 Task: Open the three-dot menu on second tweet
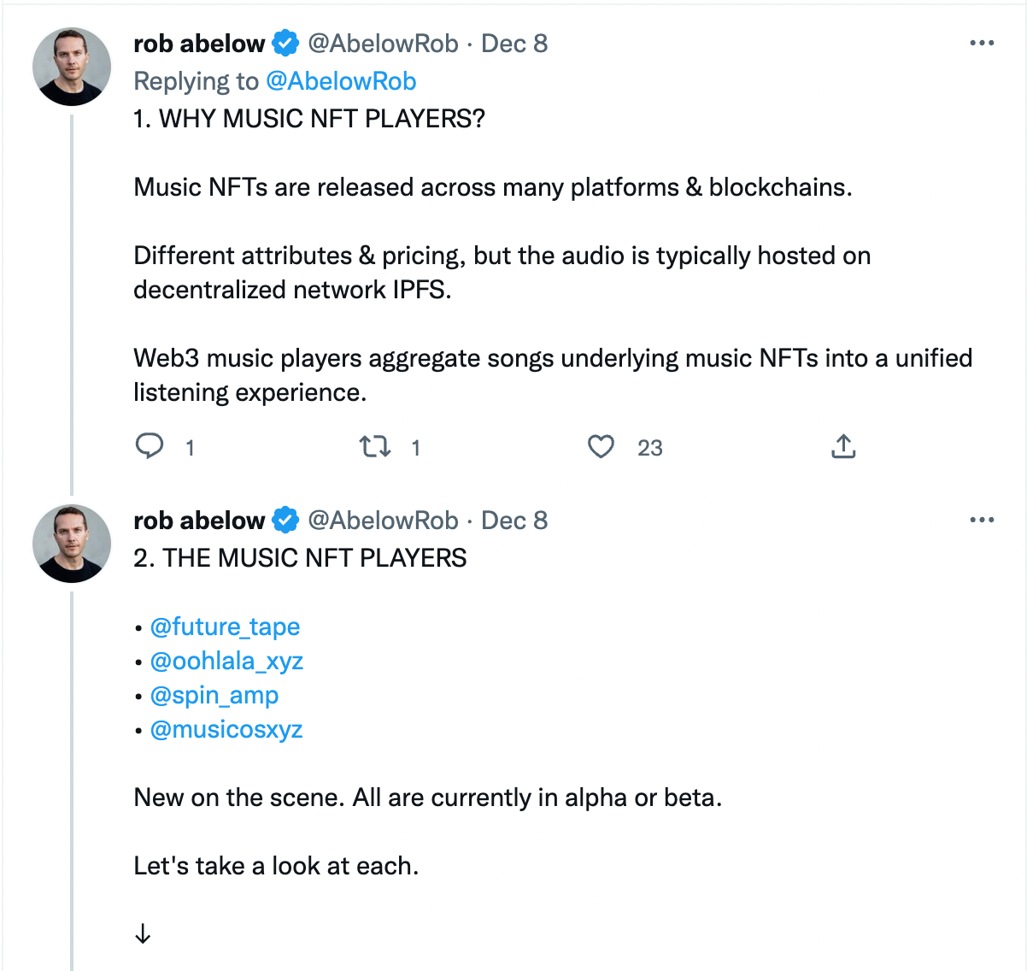[982, 520]
